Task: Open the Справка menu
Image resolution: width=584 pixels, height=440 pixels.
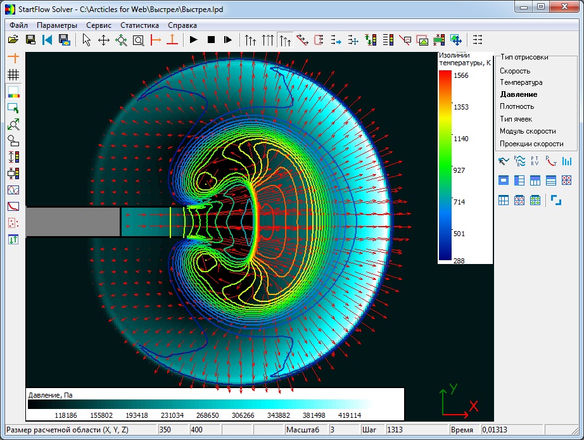Action: point(182,25)
